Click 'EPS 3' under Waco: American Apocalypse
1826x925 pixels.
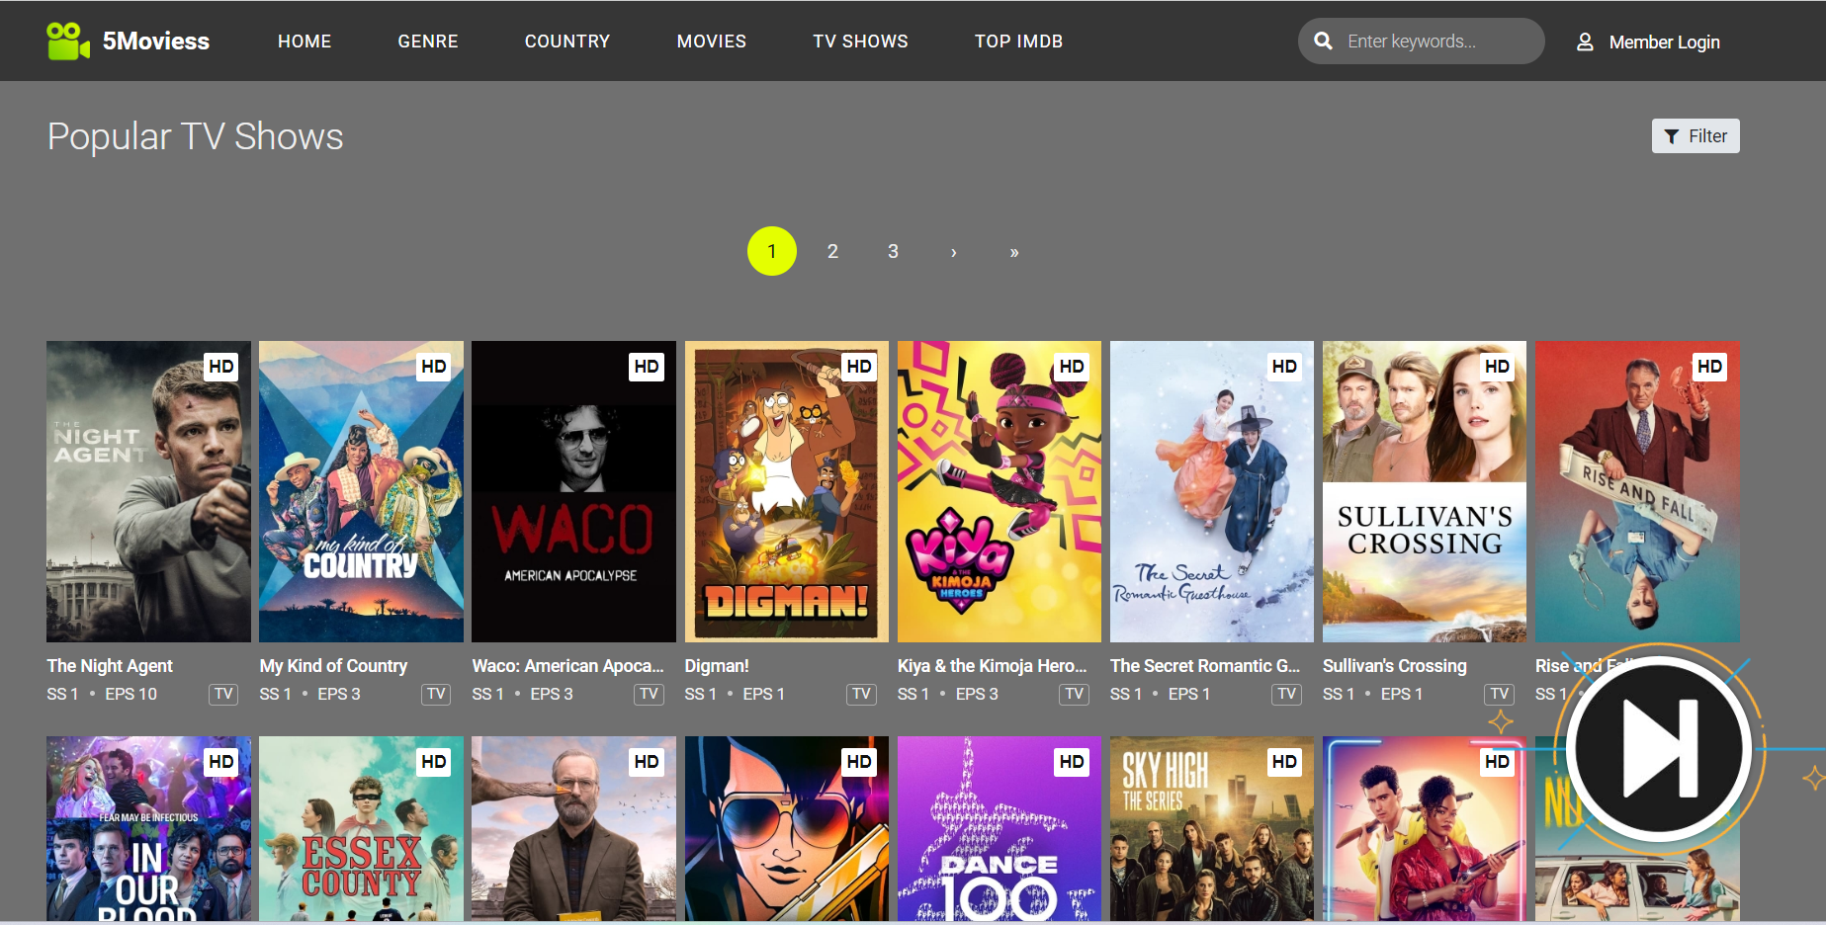552,694
